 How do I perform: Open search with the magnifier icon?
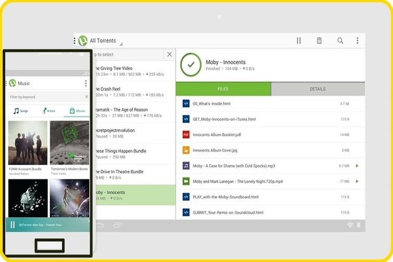(x=340, y=41)
